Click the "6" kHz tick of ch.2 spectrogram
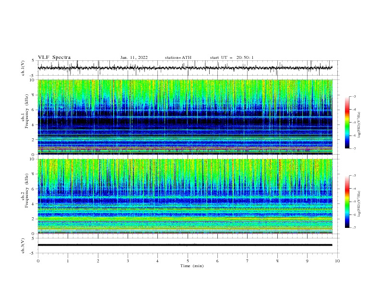 pyautogui.click(x=34, y=189)
